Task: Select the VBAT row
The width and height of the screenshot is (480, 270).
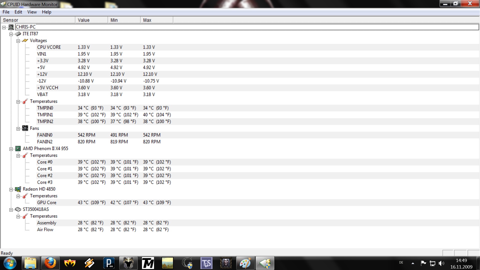Action: (x=257, y=94)
